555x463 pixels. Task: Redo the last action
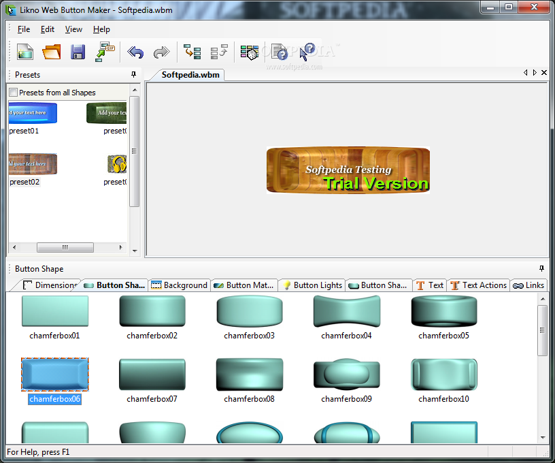point(161,52)
